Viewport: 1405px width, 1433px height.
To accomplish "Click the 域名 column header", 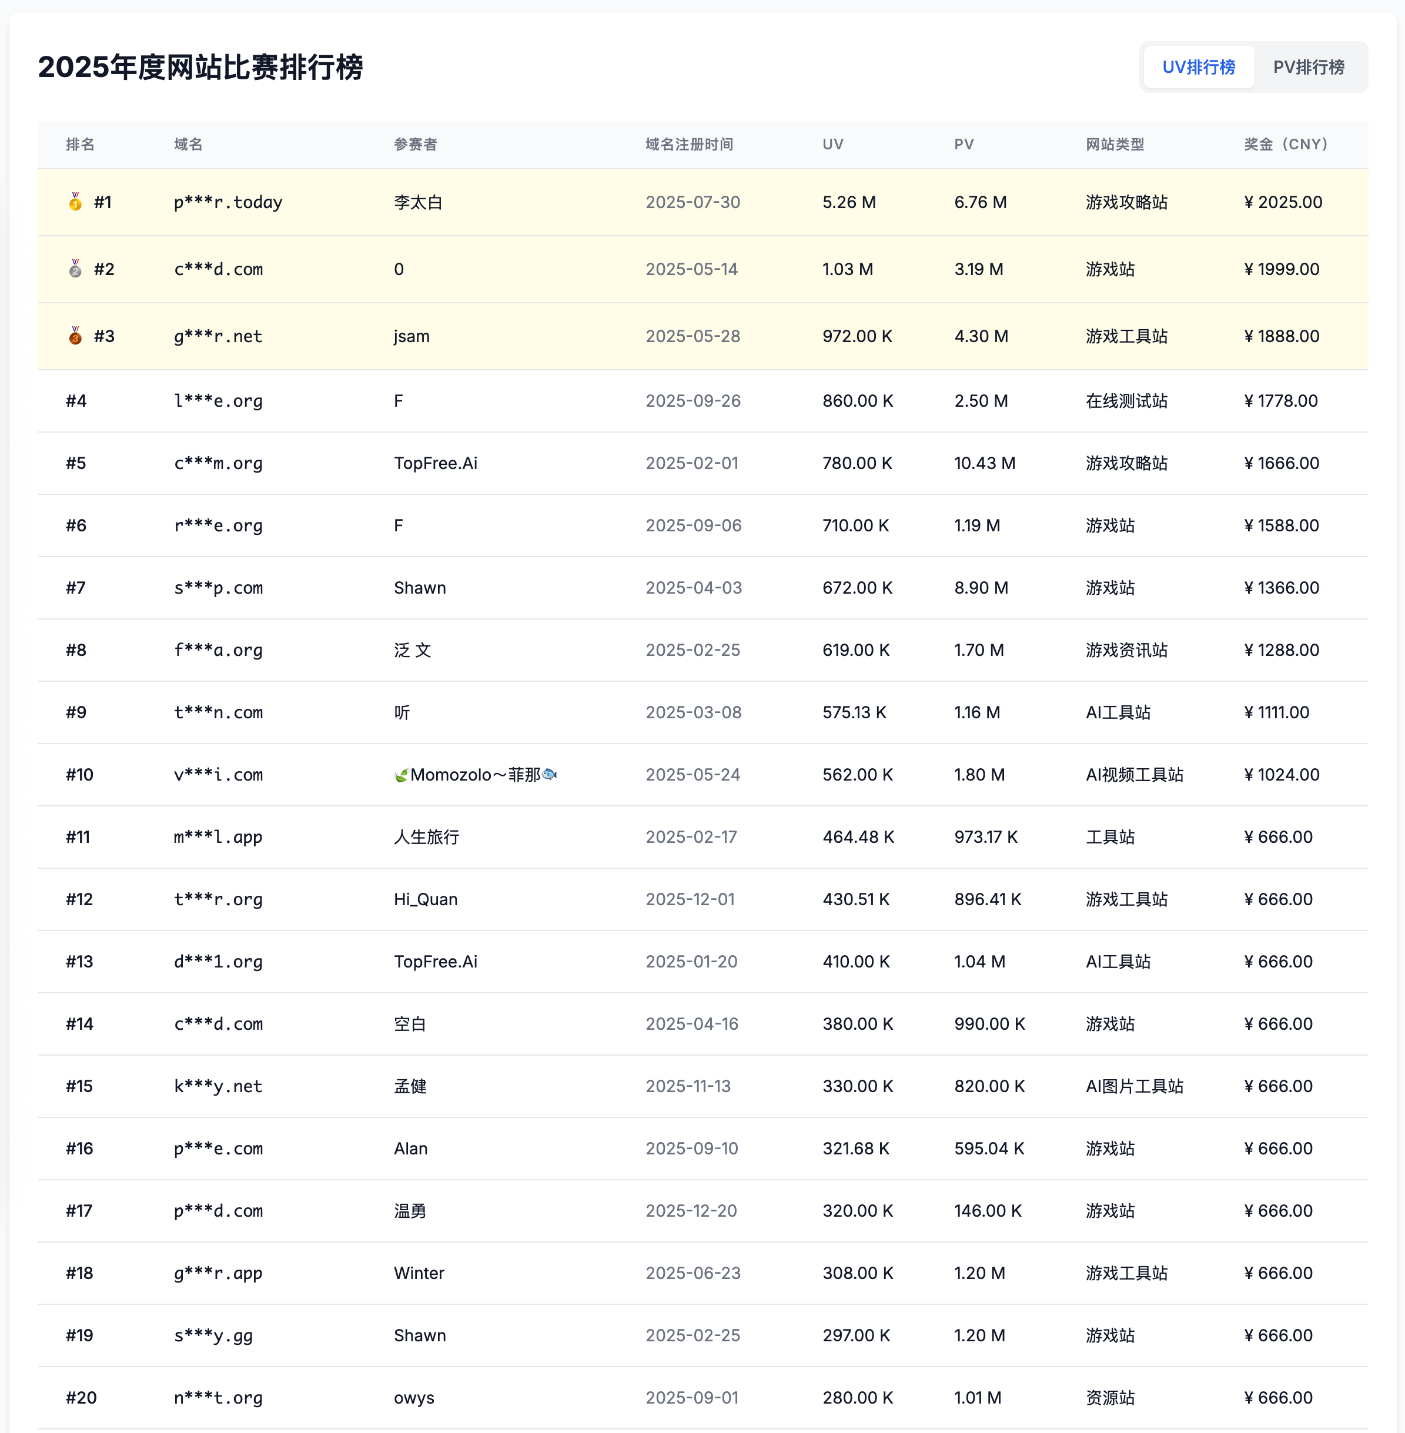I will pyautogui.click(x=188, y=144).
